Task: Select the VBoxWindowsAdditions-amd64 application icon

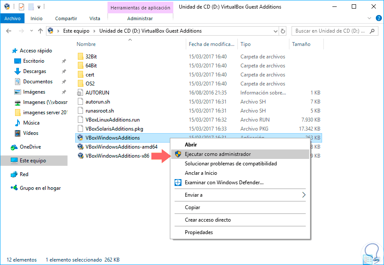Action: click(80, 147)
